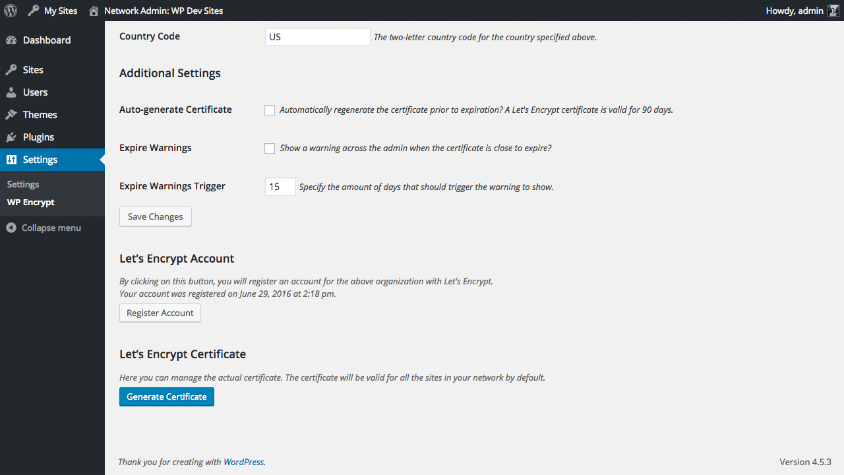The height and width of the screenshot is (475, 844).
Task: Enable the Auto-generate Certificate checkbox
Action: pyautogui.click(x=270, y=110)
